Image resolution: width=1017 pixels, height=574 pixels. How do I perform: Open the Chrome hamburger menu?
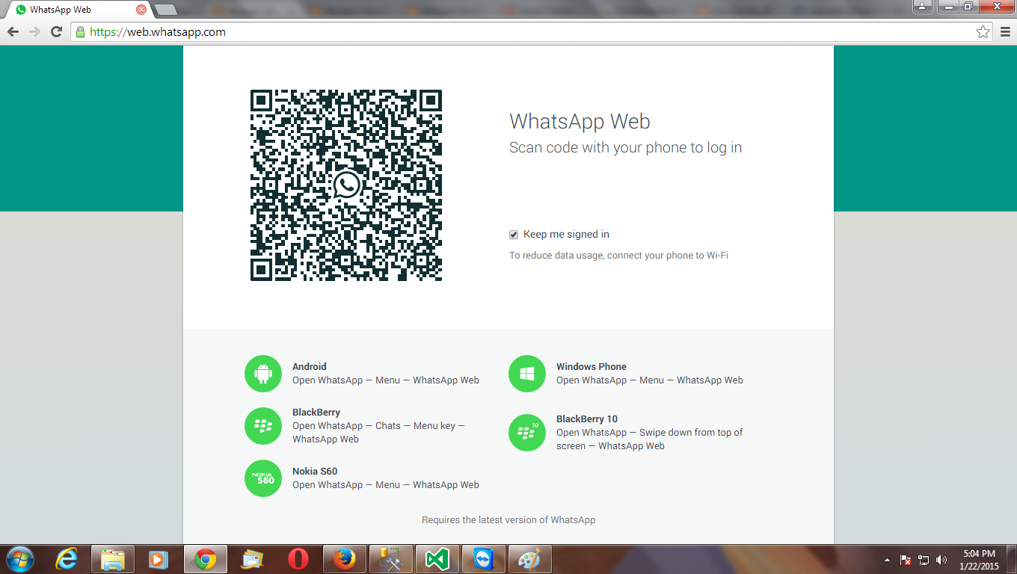coord(1004,32)
